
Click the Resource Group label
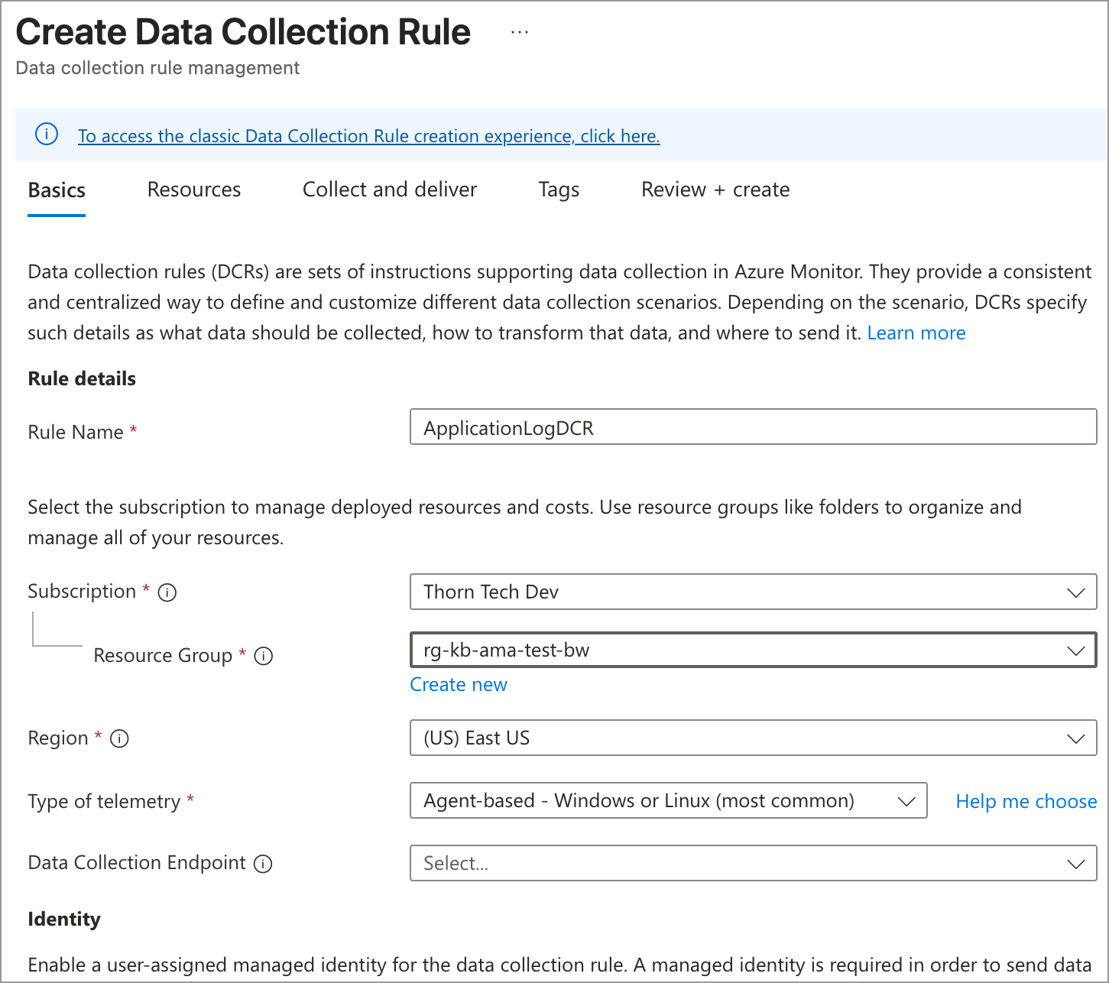pos(163,656)
